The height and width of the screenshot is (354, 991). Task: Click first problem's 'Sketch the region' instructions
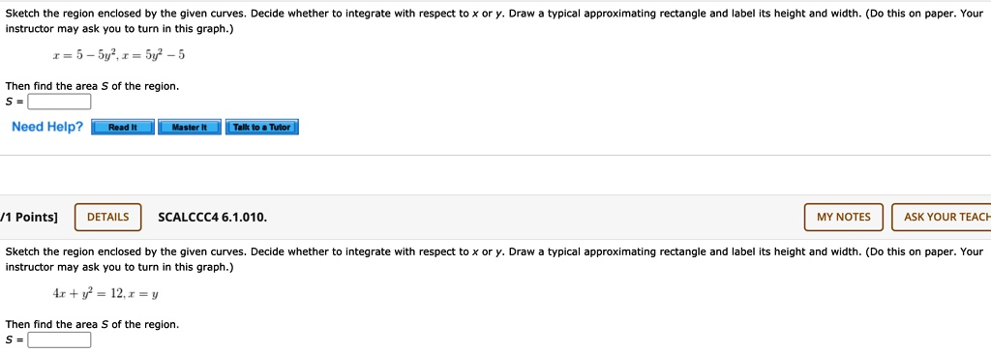[495, 21]
